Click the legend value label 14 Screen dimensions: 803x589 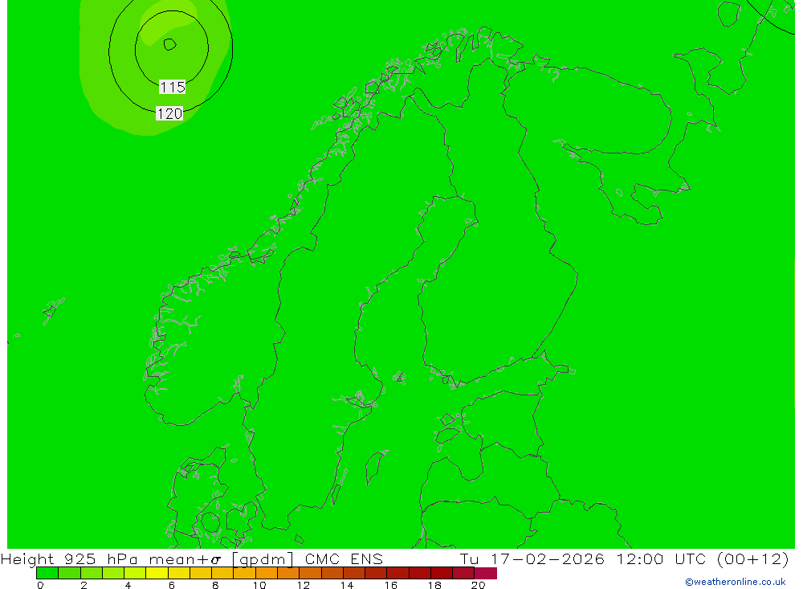[x=347, y=585]
